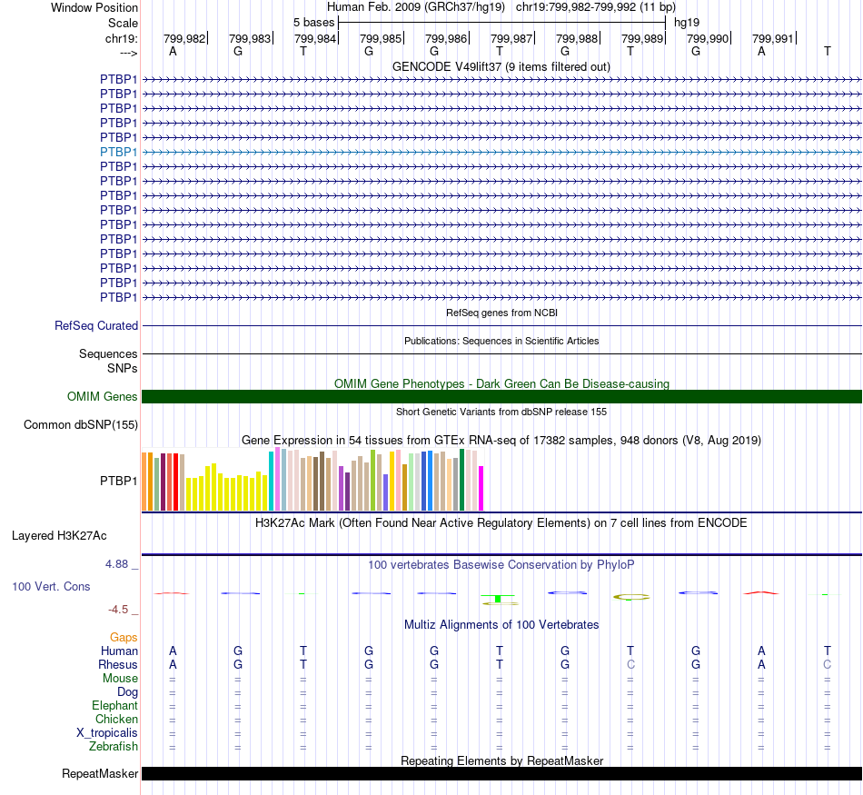The image size is (863, 795).
Task: Click the turquoise bar in the GTEx chart
Action: point(271,482)
